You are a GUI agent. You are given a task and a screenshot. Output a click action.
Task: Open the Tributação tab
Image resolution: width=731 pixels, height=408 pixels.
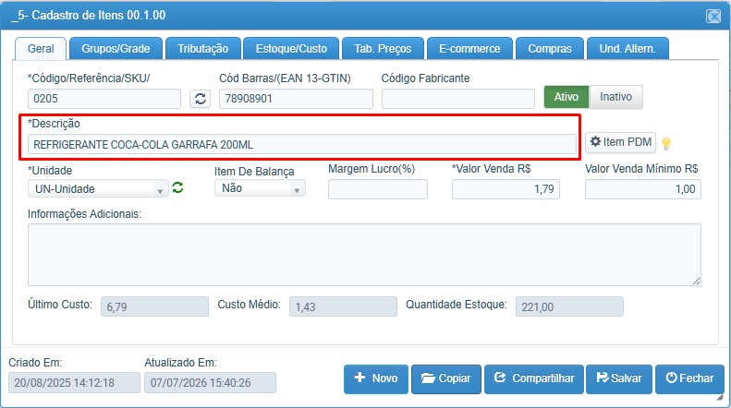pyautogui.click(x=202, y=49)
